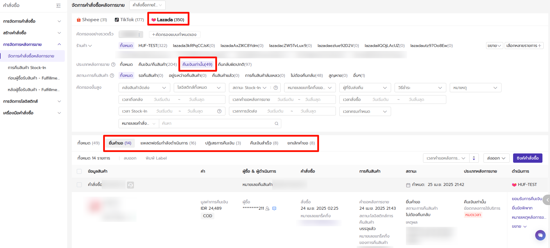Collapse the sidebar menu icon
The image size is (550, 248).
click(58, 6)
